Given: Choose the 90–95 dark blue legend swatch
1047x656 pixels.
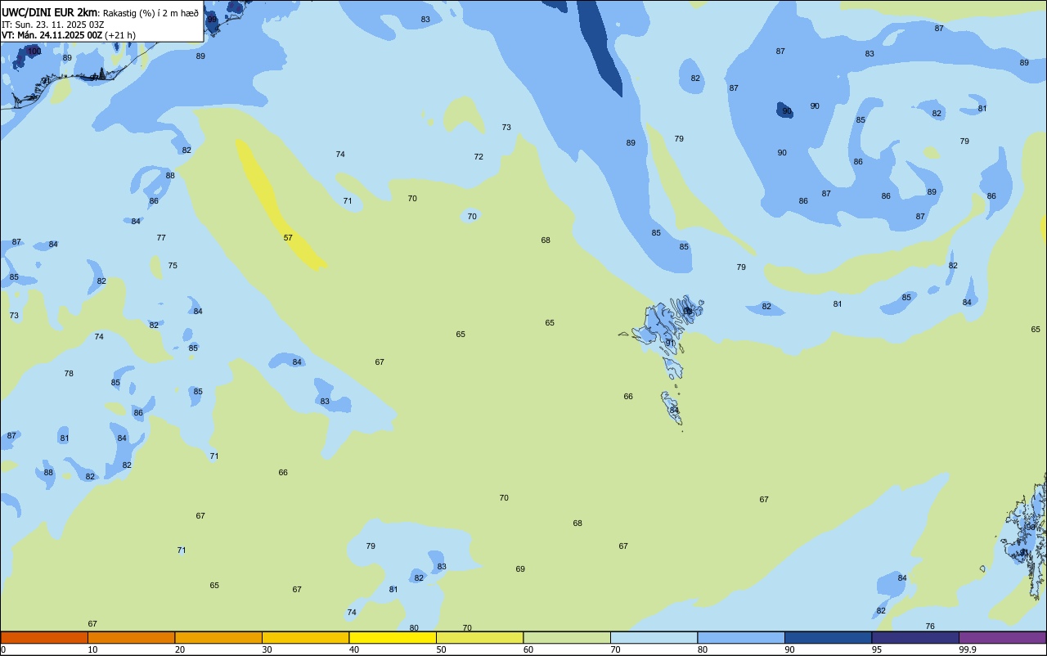Looking at the screenshot, I should 828,637.
